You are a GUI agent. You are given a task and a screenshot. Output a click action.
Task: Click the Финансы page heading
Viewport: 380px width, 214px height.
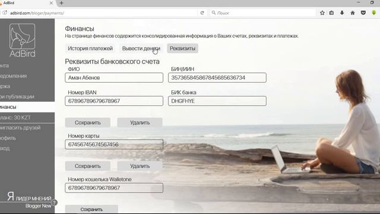point(79,29)
